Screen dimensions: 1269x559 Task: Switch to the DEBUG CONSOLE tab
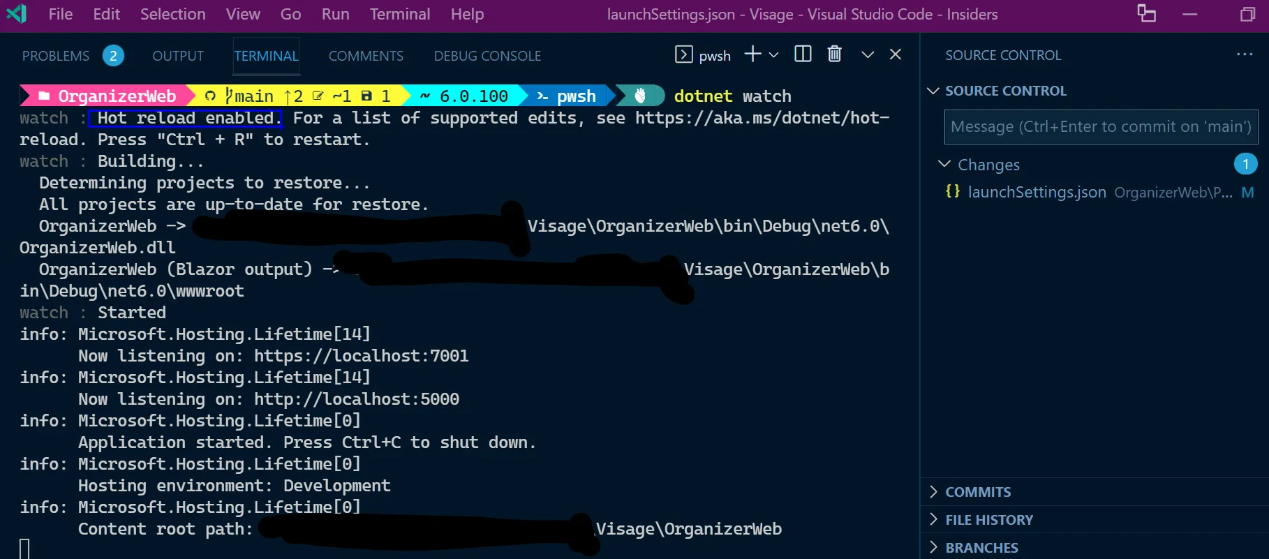[x=487, y=56]
